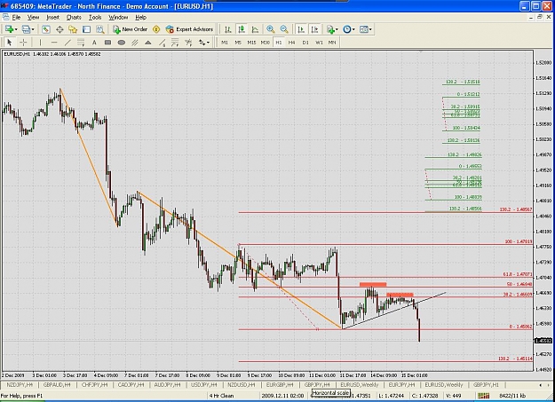Switch timeframe to MN
The image size is (555, 402).
[332, 43]
